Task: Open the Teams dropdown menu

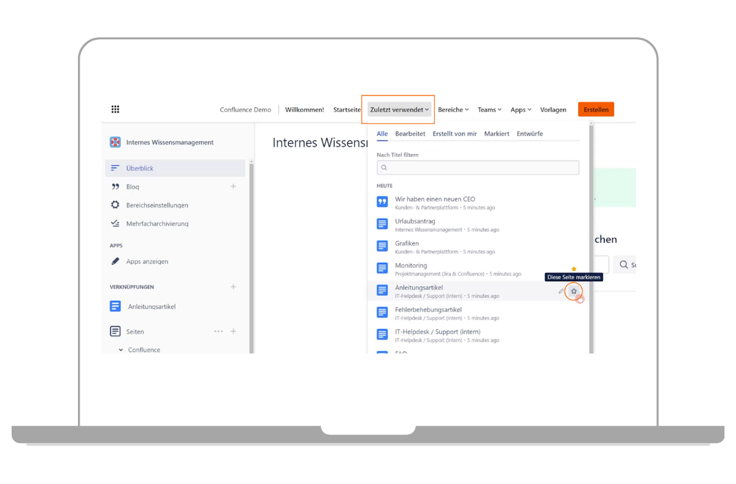Action: point(489,110)
